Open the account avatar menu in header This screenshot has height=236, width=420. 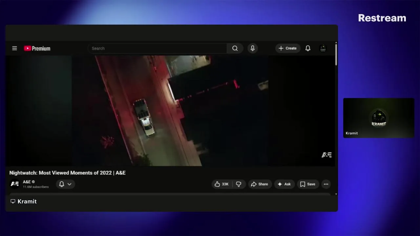[323, 48]
